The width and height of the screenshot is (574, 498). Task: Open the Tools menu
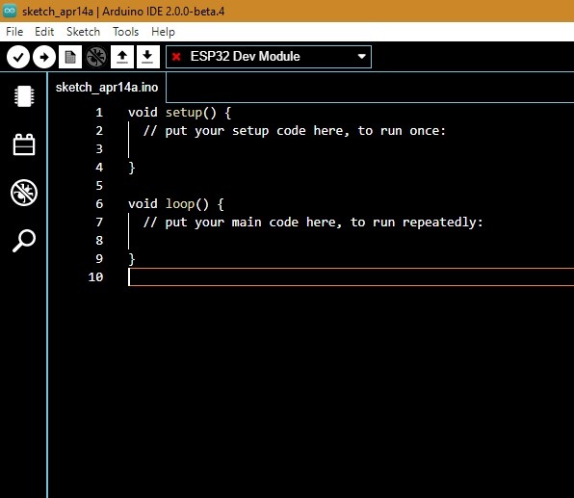pos(125,32)
